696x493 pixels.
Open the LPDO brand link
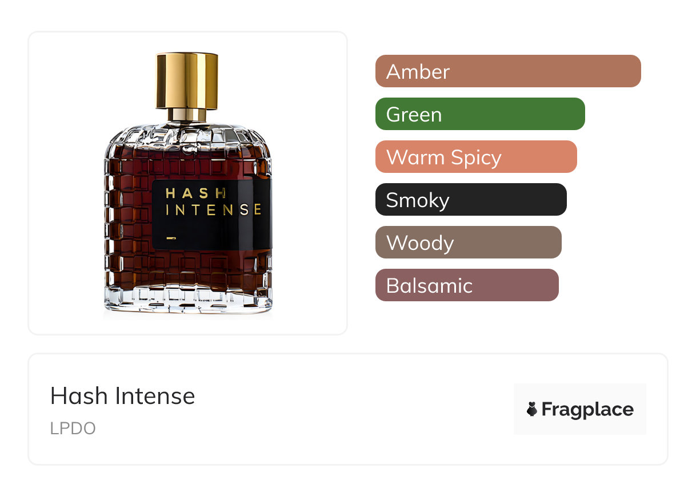coord(73,429)
